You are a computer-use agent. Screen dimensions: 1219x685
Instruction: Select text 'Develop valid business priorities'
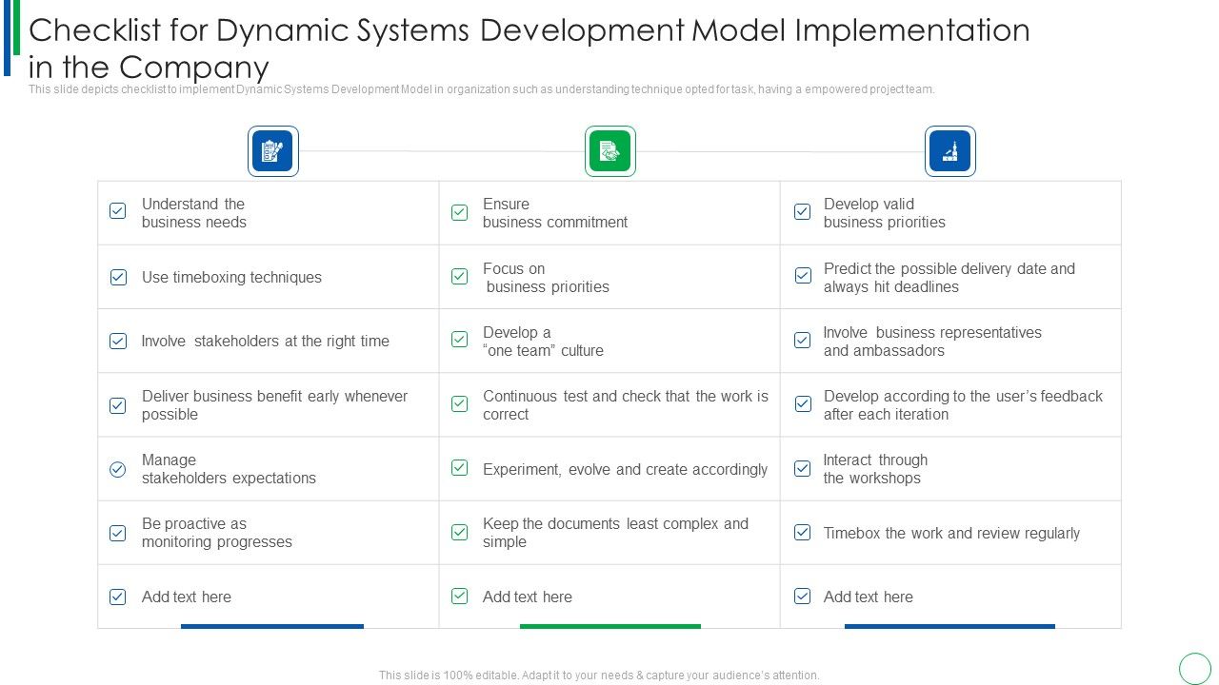pos(885,213)
